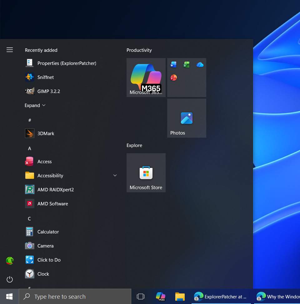The image size is (300, 304).
Task: Click the taskbar search field
Action: (75, 297)
